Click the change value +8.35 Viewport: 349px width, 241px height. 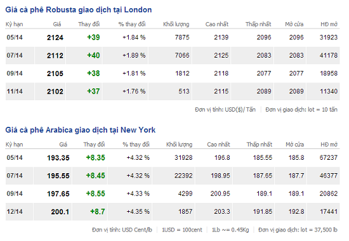click(x=95, y=158)
